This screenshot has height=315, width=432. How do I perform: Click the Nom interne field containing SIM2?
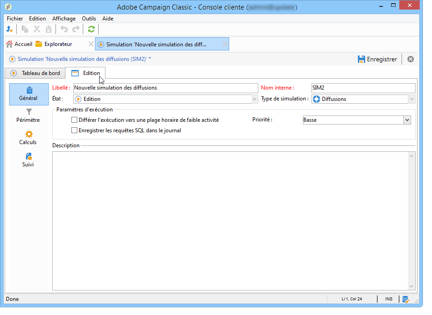363,88
